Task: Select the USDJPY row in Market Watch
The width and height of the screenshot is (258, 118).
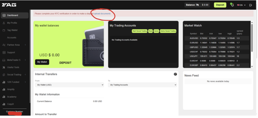Action: 217,56
